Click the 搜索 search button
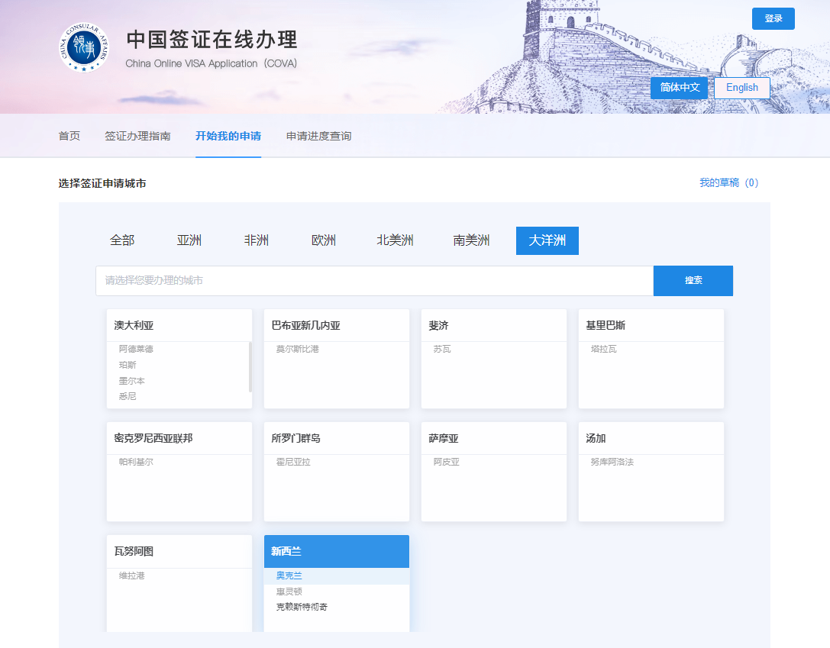This screenshot has width=830, height=648. (693, 280)
